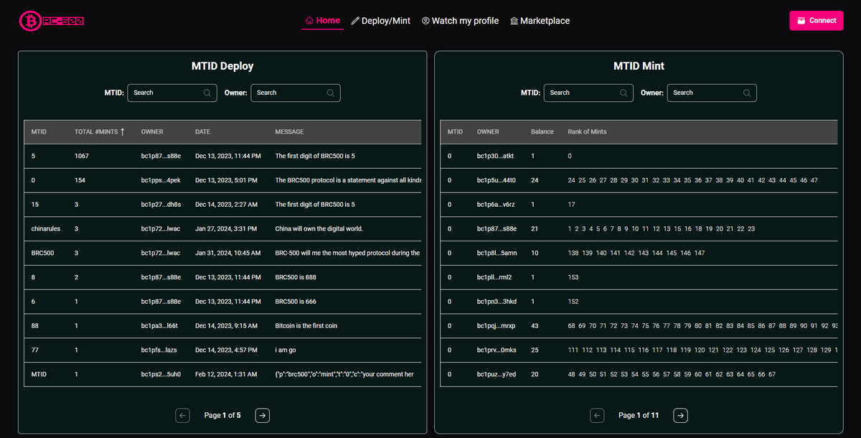This screenshot has width=861, height=438.
Task: Click date Feb 12, 2024, 1:31 AM
Action: 226,374
